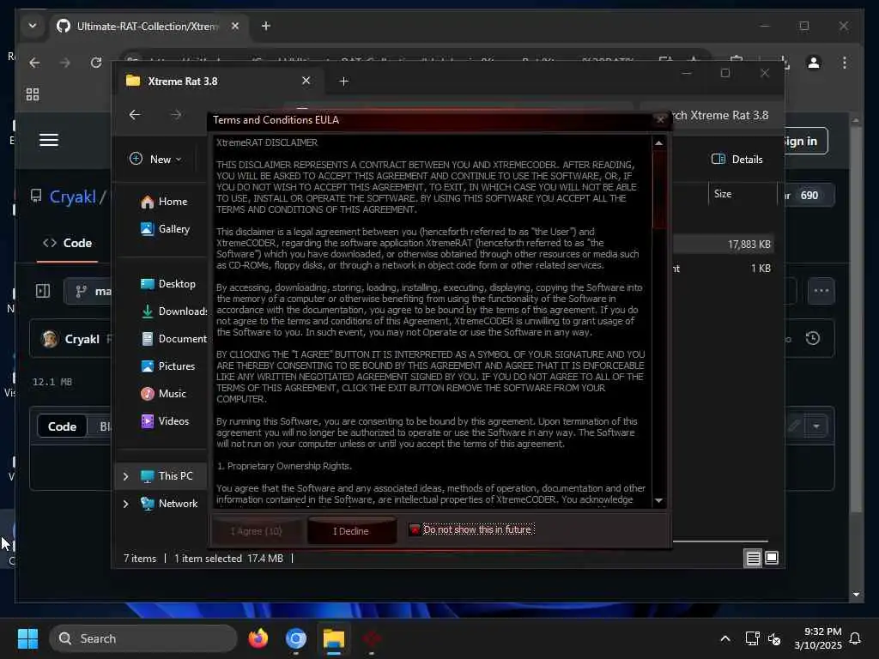Select Network in sidebar
Viewport: 879px width, 659px height.
pyautogui.click(x=169, y=504)
